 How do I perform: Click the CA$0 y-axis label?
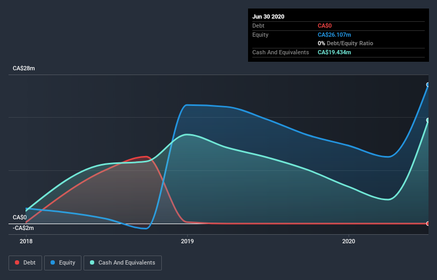[20, 217]
